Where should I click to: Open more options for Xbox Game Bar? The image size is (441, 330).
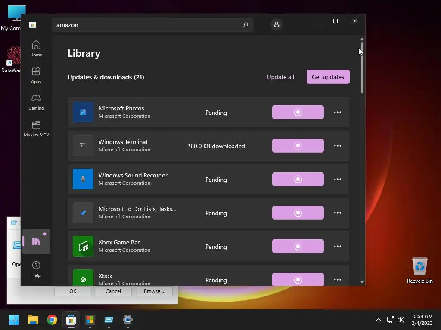click(x=338, y=246)
